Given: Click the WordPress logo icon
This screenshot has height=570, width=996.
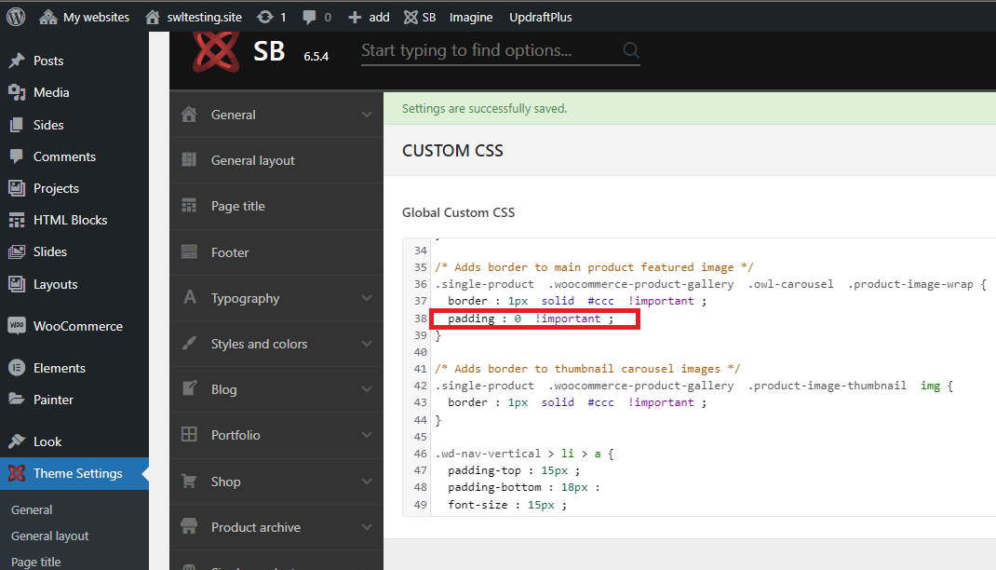Looking at the screenshot, I should pos(16,17).
